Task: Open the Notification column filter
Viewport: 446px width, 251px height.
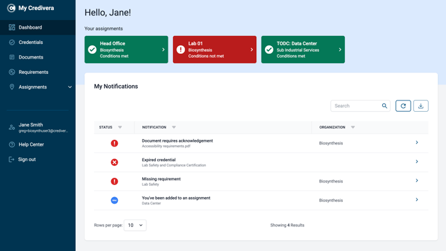Action: [174, 127]
